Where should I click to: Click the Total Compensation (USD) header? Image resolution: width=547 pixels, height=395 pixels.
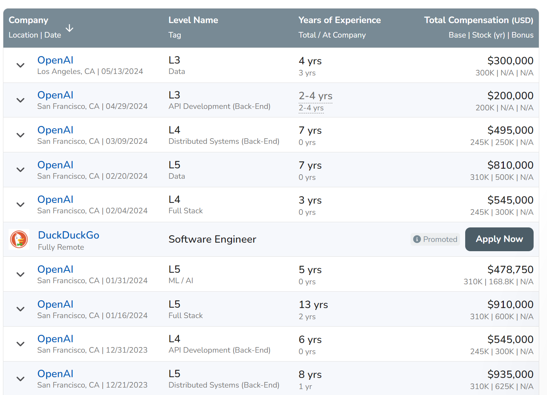click(479, 20)
